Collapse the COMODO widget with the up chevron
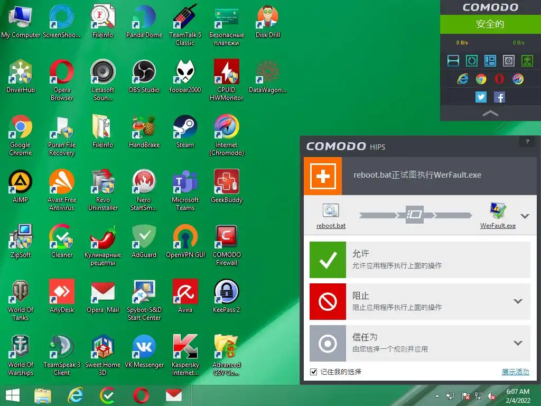The height and width of the screenshot is (406, 541). pos(490,113)
